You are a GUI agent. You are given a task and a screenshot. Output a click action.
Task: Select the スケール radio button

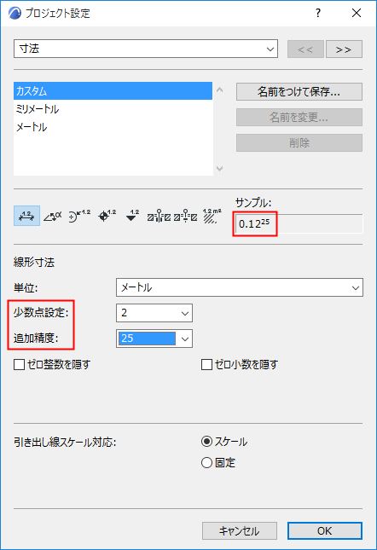coord(207,441)
